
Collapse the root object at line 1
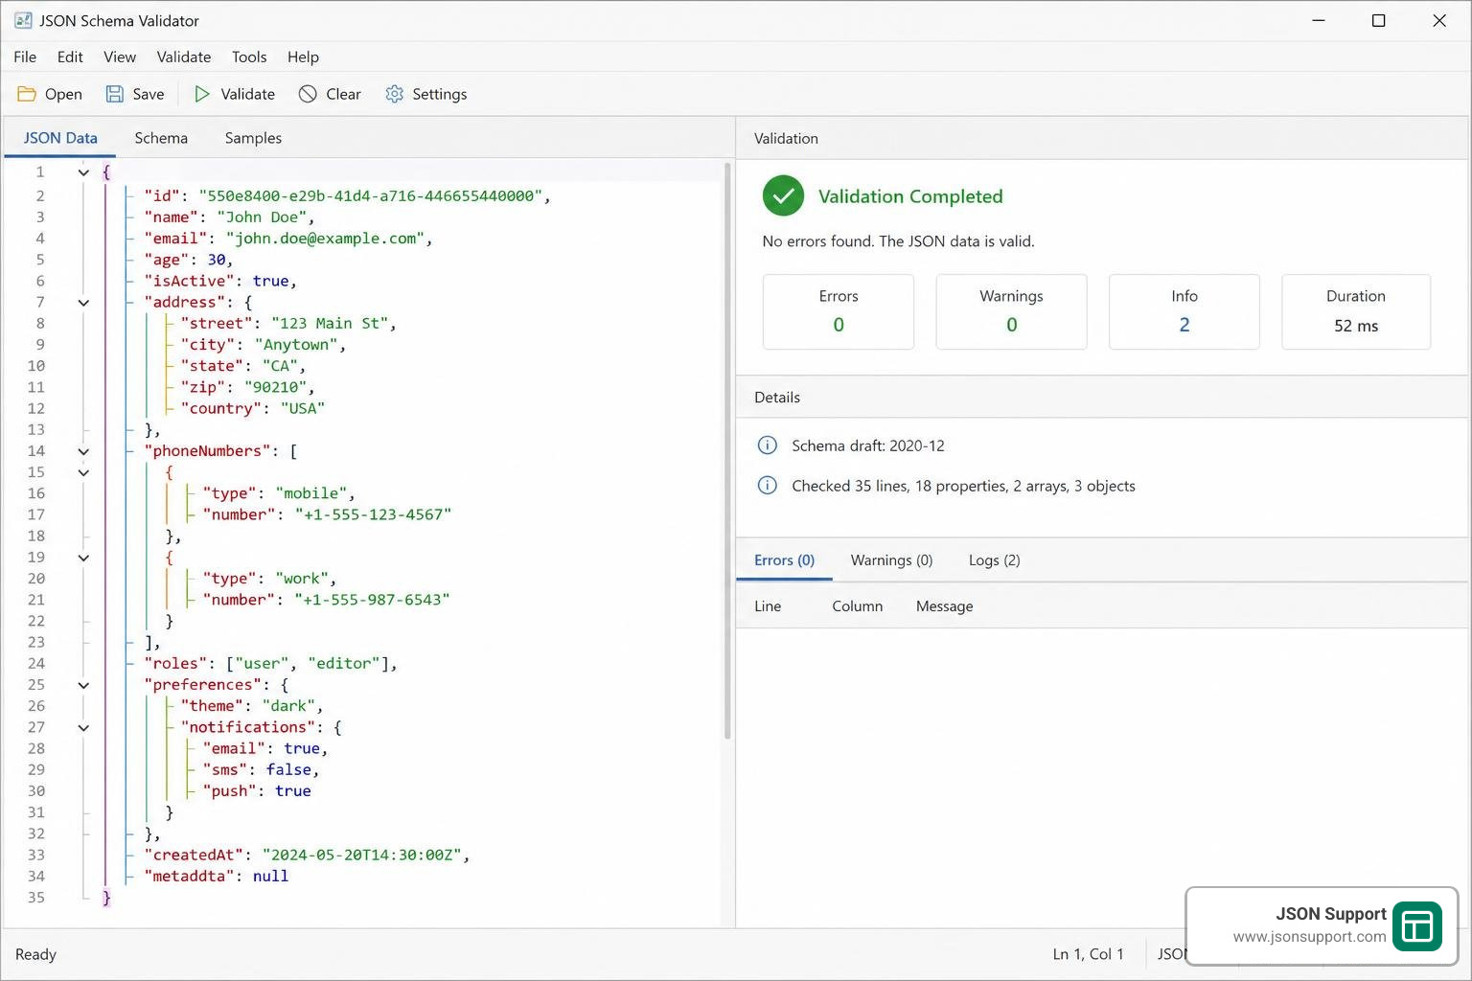[83, 172]
